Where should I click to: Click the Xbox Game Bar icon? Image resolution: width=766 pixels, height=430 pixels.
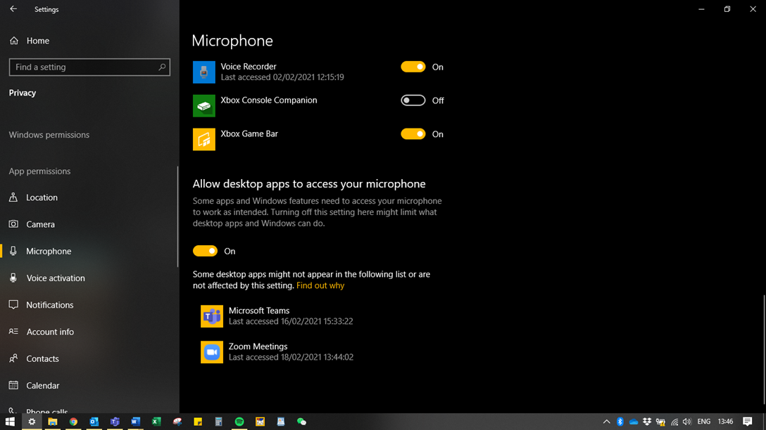tap(204, 139)
